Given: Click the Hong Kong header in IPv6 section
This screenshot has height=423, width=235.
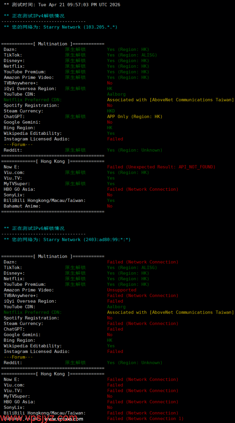Looking at the screenshot, I should (53, 374).
